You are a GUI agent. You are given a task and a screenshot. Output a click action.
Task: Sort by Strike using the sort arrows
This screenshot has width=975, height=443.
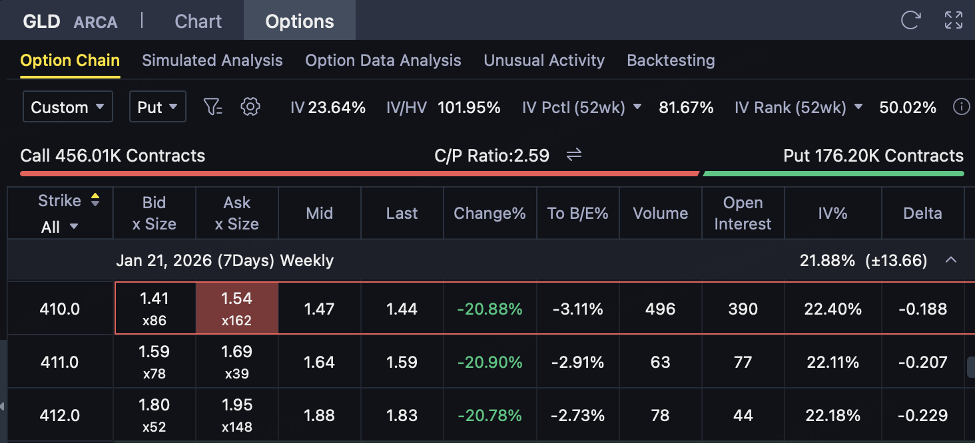coord(95,200)
